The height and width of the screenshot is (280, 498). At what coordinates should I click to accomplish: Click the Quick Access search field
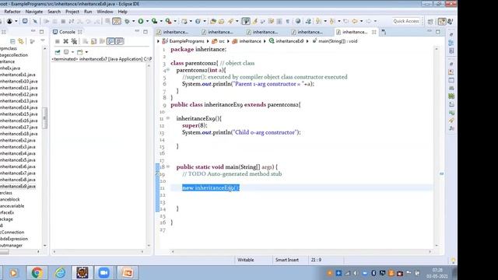(406, 21)
